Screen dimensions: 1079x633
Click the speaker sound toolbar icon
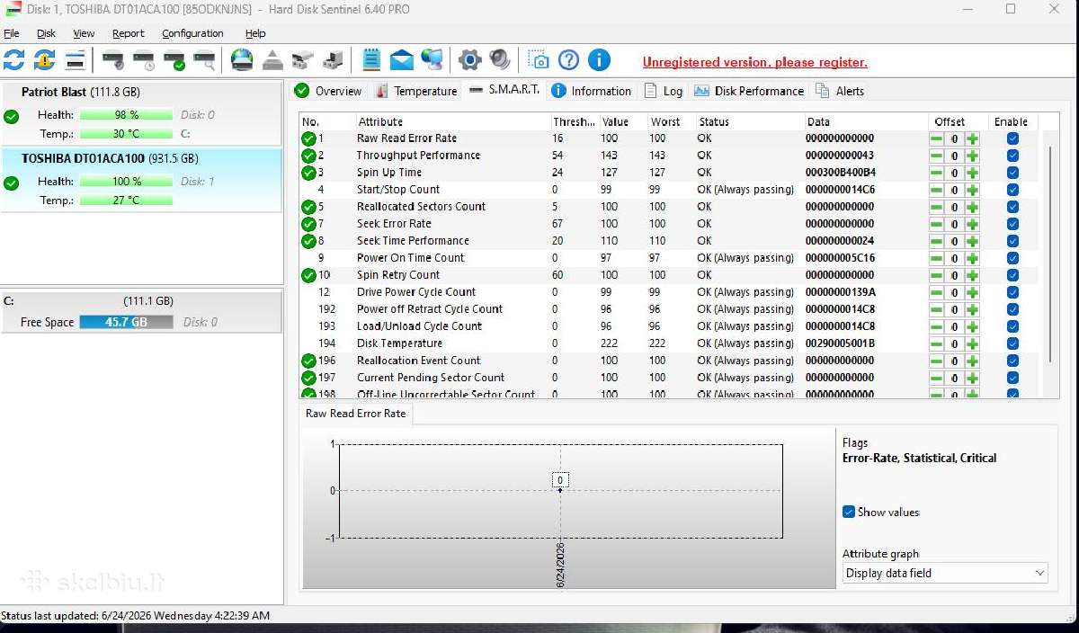point(500,60)
